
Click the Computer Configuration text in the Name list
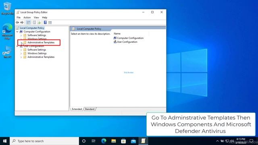tap(130, 38)
